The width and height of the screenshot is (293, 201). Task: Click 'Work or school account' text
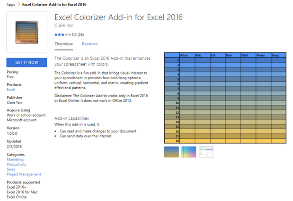click(x=26, y=115)
